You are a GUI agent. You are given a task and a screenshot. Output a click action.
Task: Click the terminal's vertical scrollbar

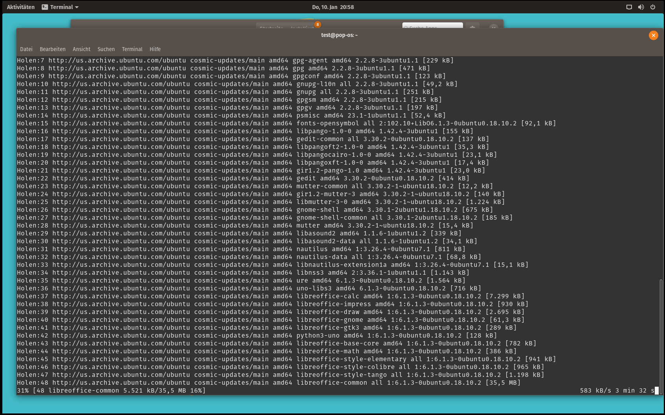pos(661,334)
